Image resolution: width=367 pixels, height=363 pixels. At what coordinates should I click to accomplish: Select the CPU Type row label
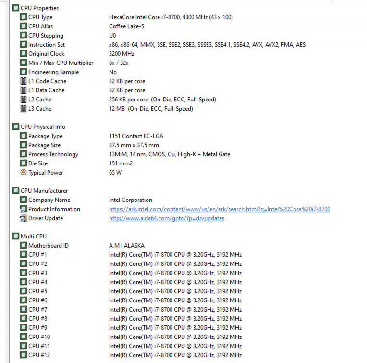coord(40,17)
